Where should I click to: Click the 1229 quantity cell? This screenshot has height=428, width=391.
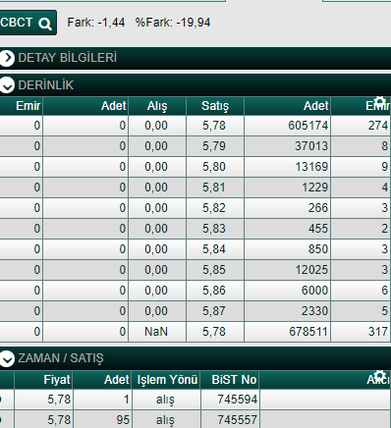coord(287,187)
